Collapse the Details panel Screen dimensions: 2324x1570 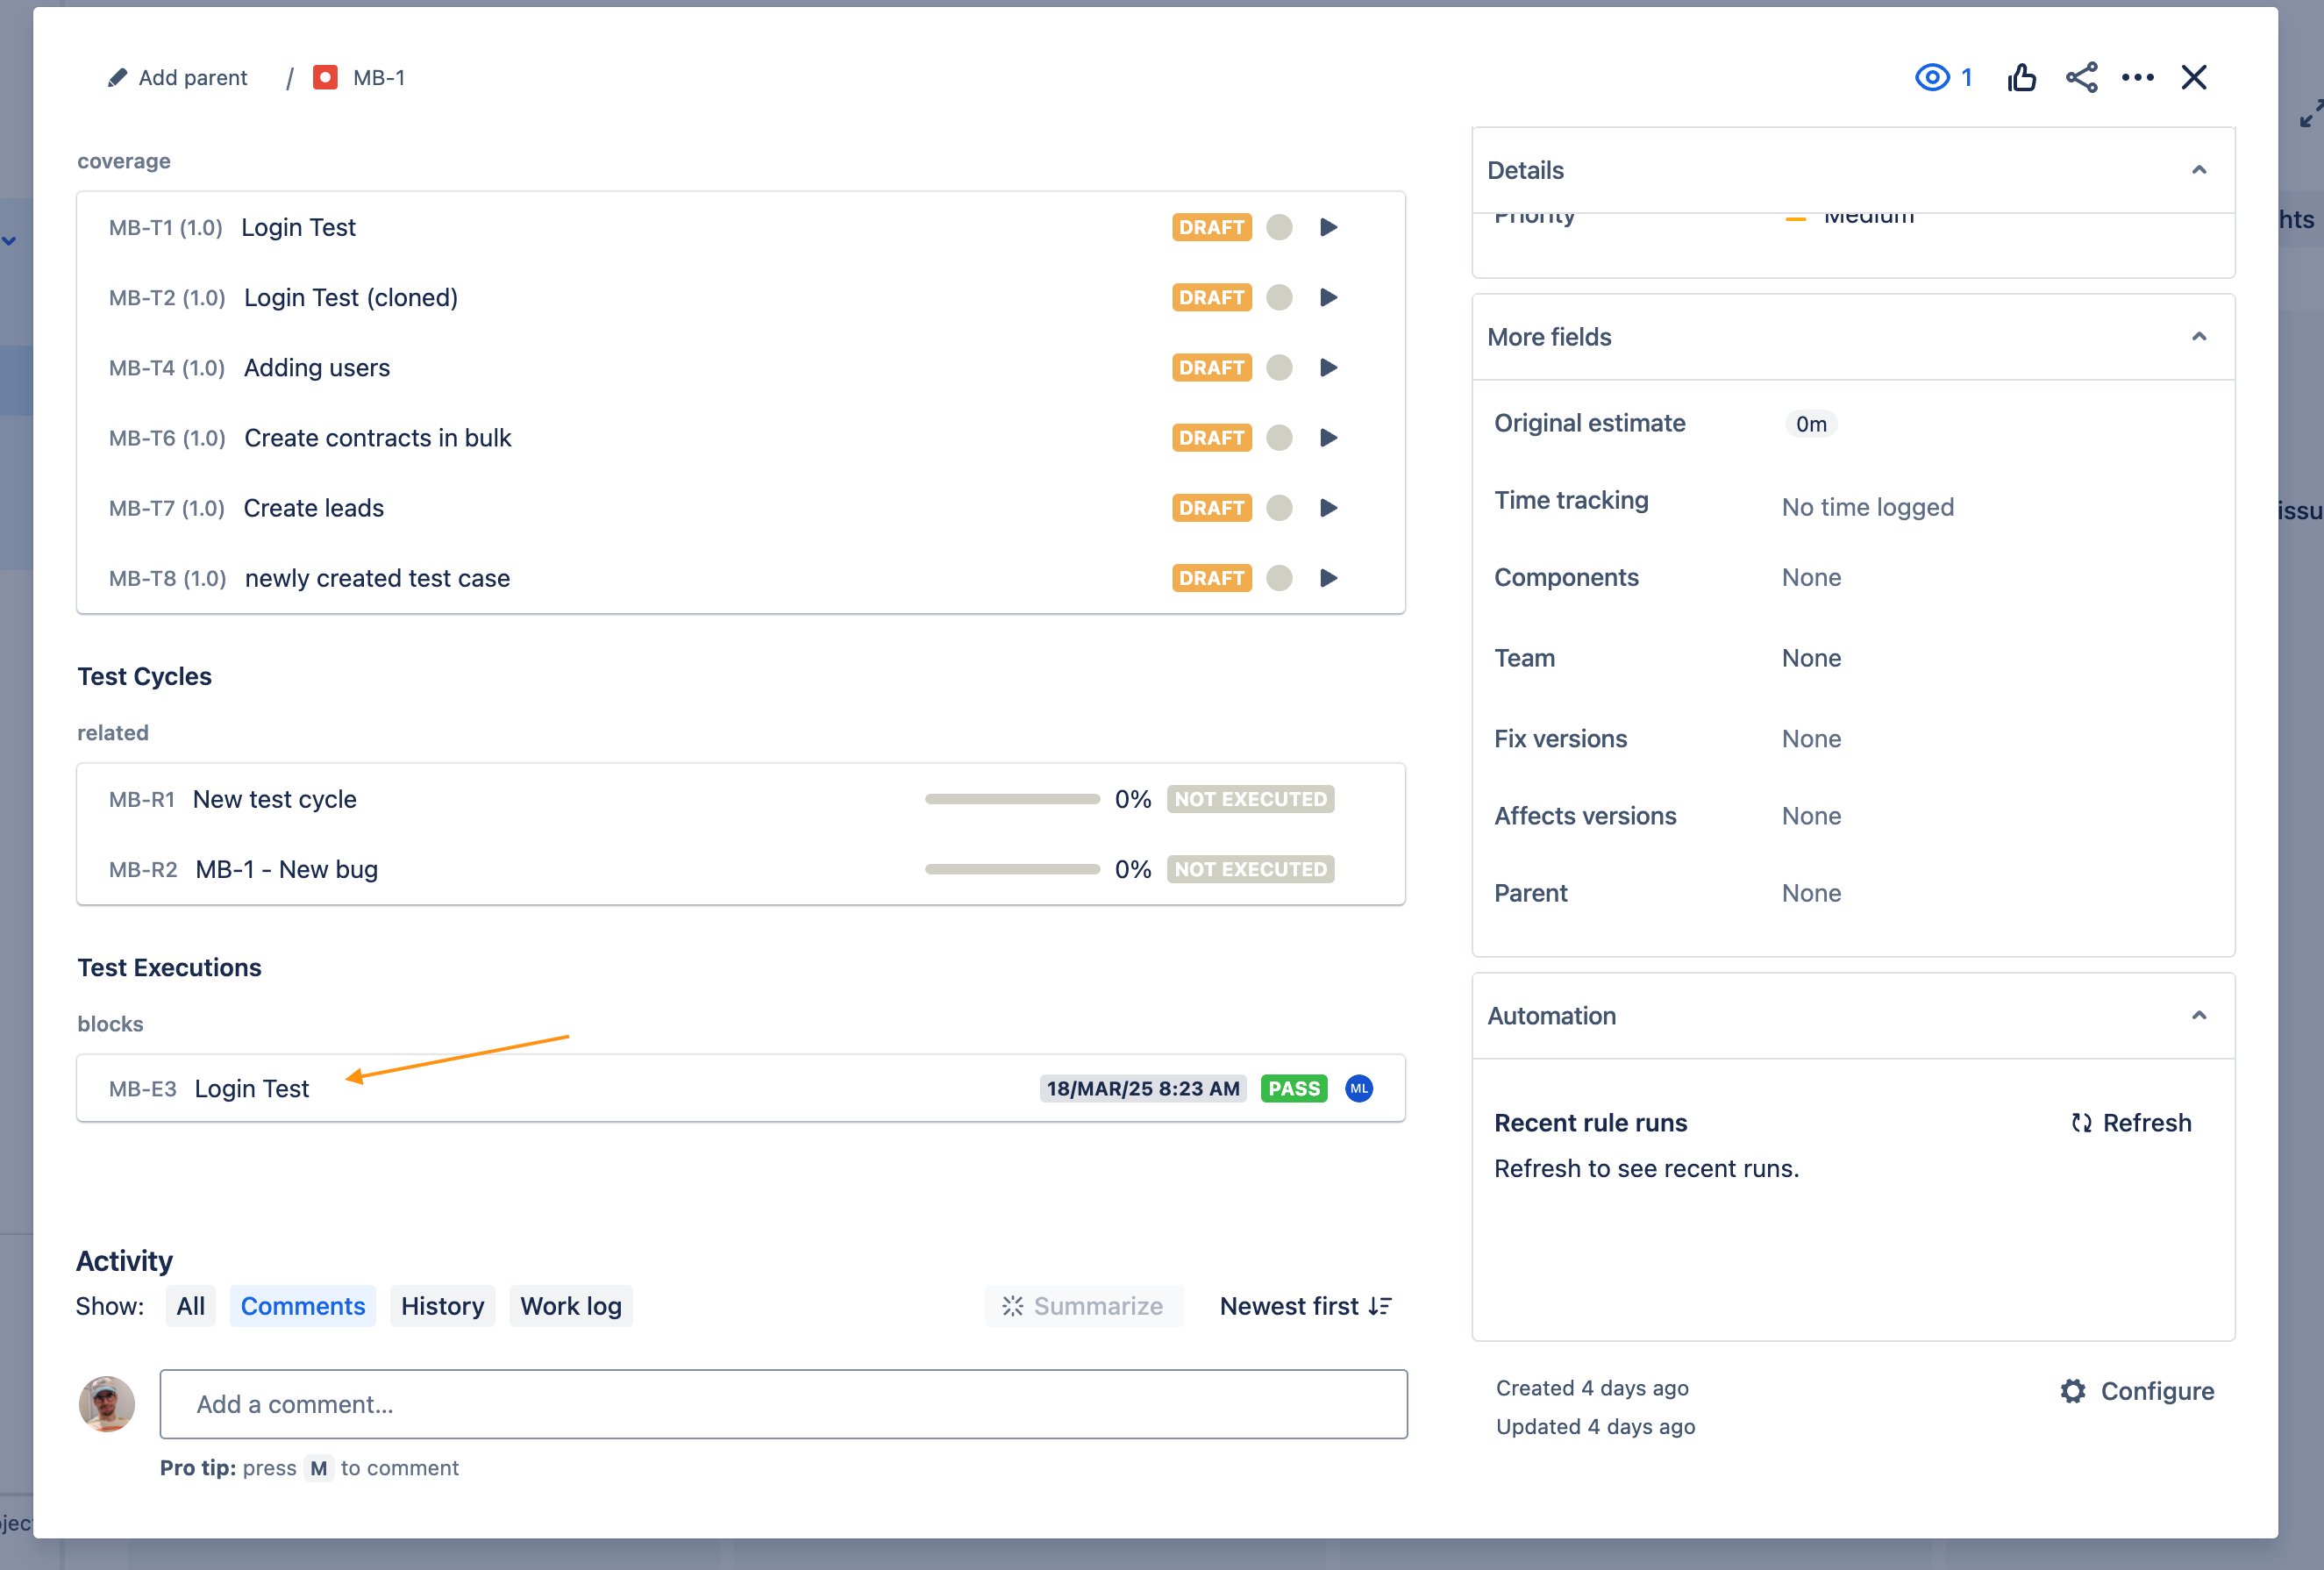point(2198,170)
